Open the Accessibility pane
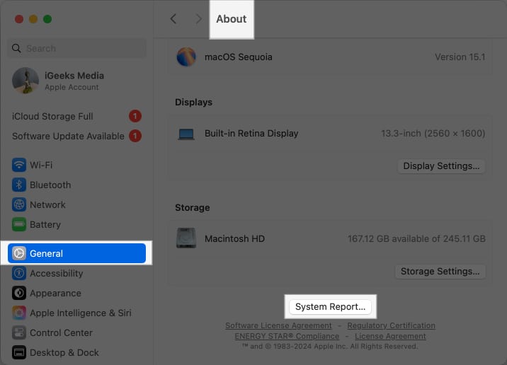The height and width of the screenshot is (365, 507). (x=76, y=273)
